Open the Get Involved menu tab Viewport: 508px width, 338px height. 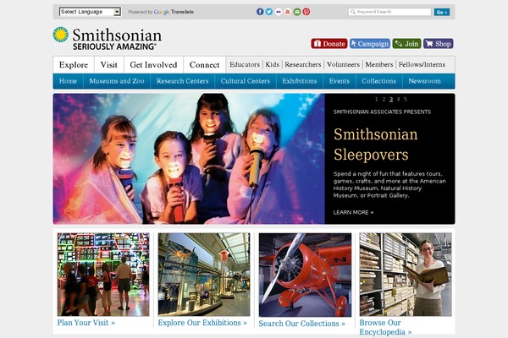coord(153,65)
